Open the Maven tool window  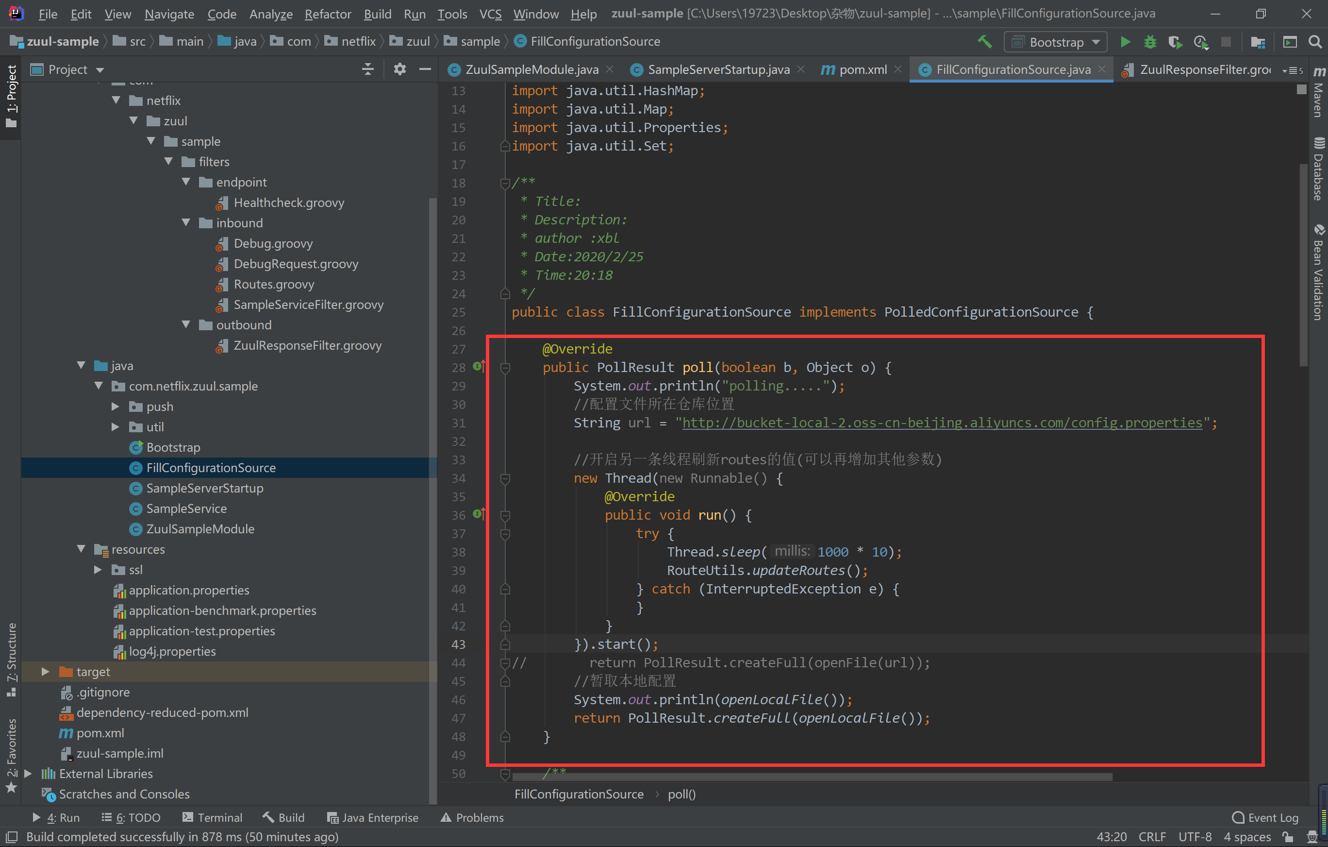point(1319,92)
